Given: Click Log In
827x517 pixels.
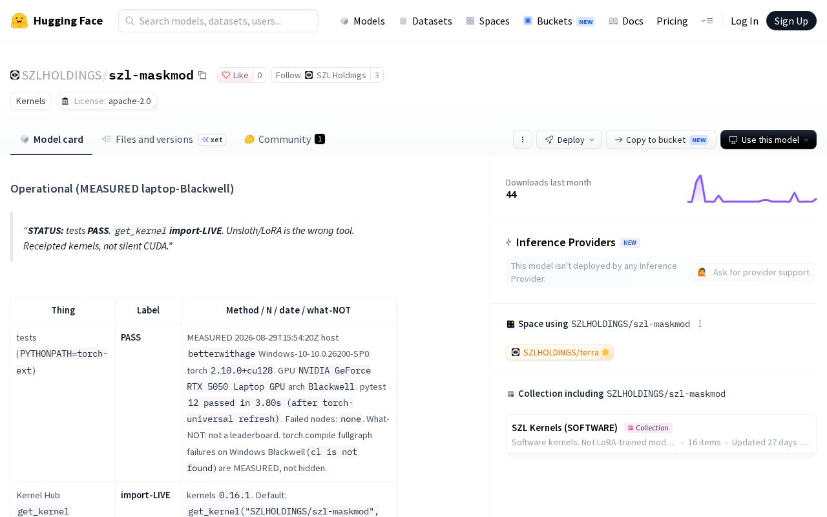Looking at the screenshot, I should (x=744, y=21).
